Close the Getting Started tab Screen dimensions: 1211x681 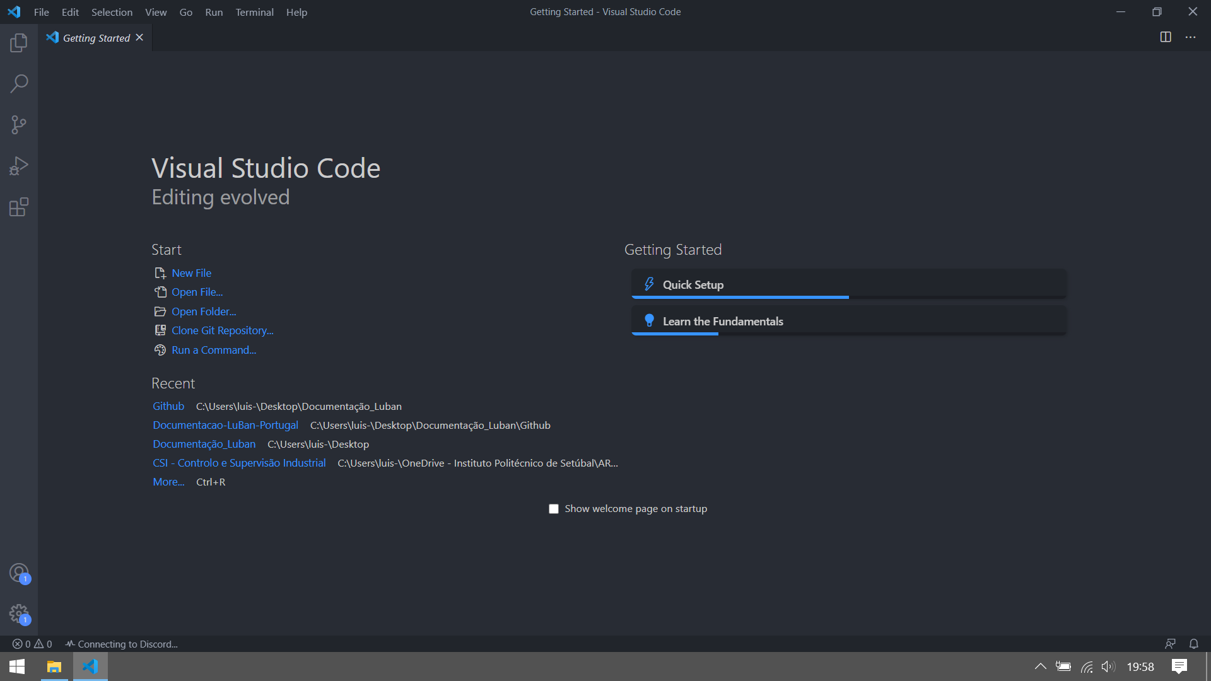point(139,38)
